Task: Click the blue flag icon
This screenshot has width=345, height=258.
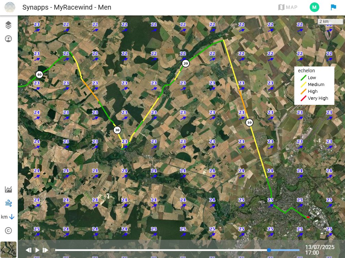Action: click(333, 7)
